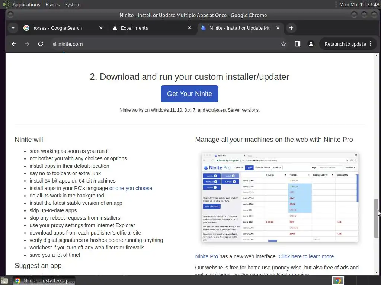Screen dimensions: 381x285
Task: Open the Chrome side panel icon
Action: [x=297, y=44]
